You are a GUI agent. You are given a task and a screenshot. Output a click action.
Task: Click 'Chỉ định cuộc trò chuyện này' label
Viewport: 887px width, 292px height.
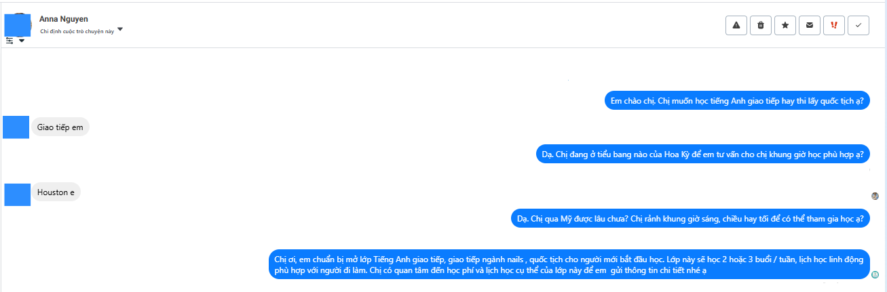(x=77, y=31)
